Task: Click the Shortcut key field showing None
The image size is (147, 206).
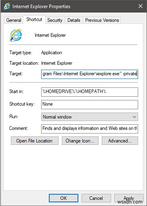Action: click(x=90, y=104)
